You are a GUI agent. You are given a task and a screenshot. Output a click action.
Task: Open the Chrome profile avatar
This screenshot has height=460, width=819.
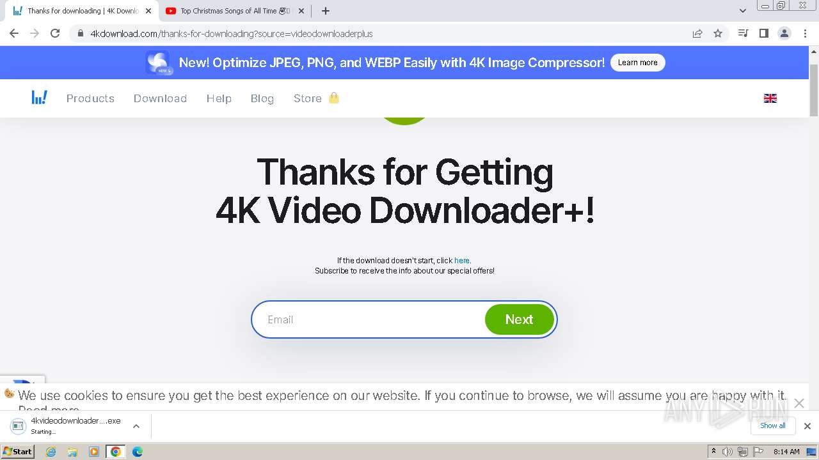784,33
